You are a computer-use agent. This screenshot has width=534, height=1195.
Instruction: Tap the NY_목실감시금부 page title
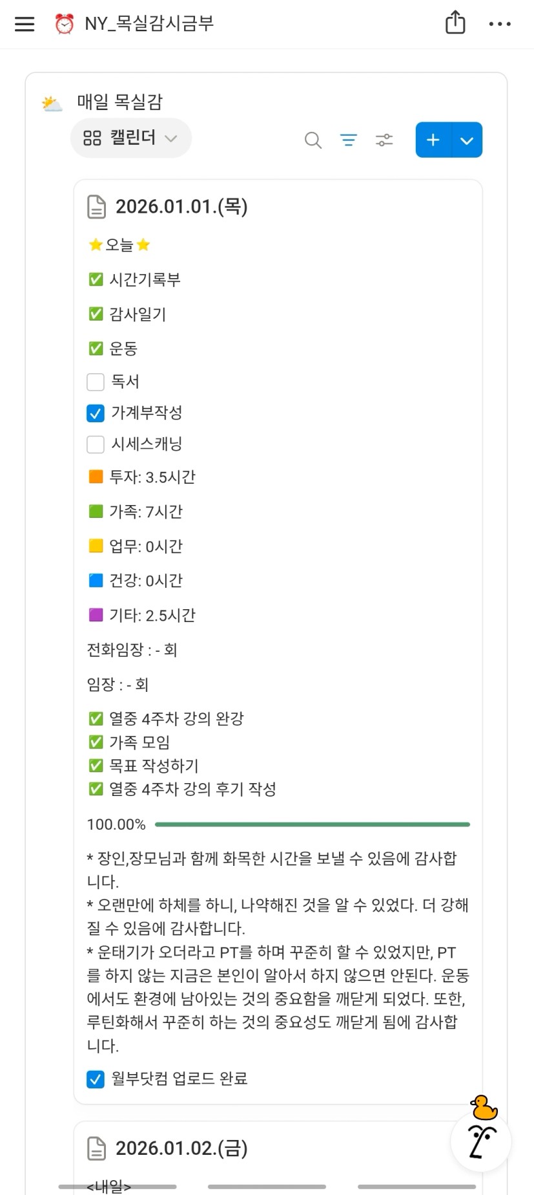tap(149, 24)
